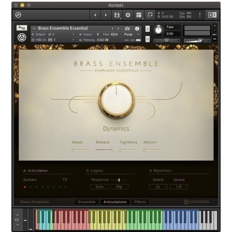This screenshot has height=232, width=232.
Task: Minimize the instrument header with minus
Action: [x=215, y=30]
